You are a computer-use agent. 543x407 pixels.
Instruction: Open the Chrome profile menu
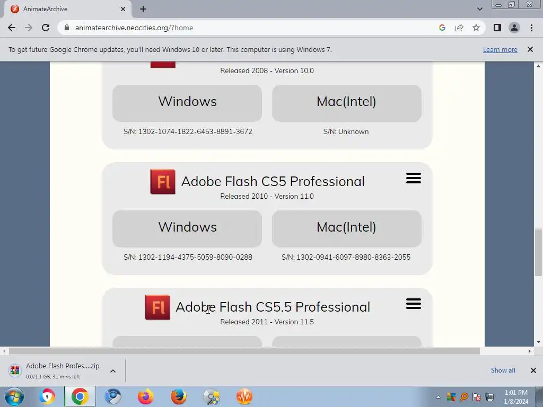pyautogui.click(x=514, y=28)
